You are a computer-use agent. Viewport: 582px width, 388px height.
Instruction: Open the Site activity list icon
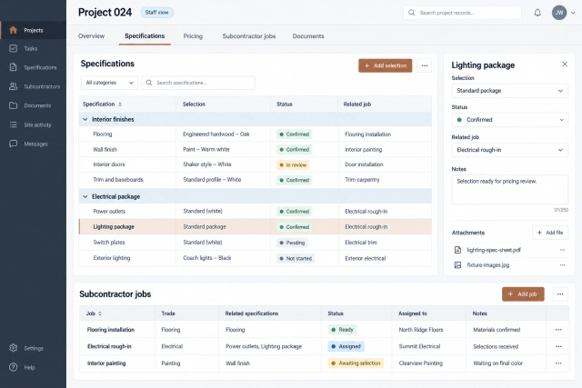click(13, 124)
